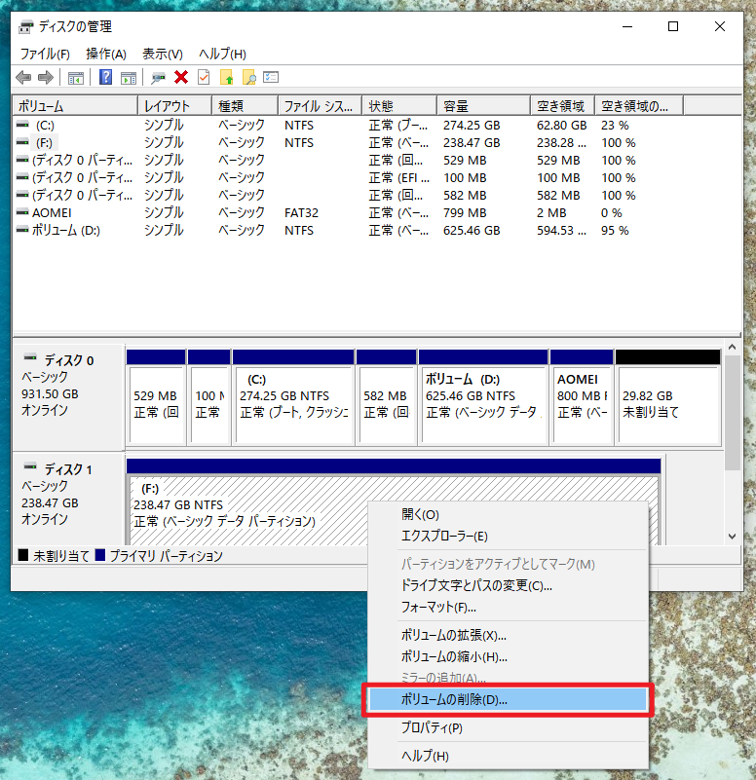This screenshot has height=780, width=756.
Task: Click プロパティ(P) in the context menu
Action: (x=432, y=727)
